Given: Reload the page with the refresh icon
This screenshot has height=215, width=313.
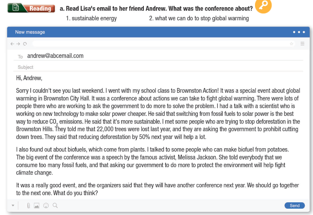Looking at the screenshot, I should [25, 44].
